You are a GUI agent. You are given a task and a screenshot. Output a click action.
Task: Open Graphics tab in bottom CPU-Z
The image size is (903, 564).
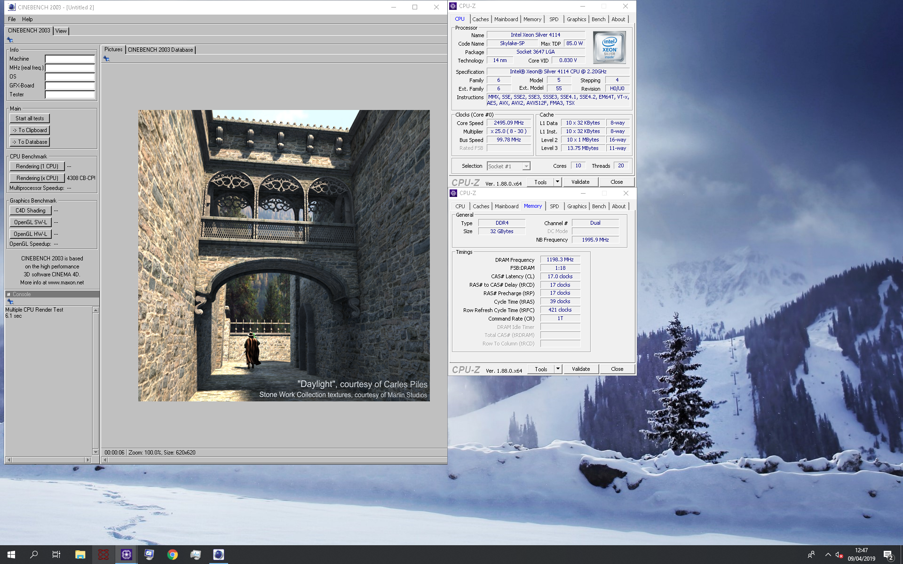(x=577, y=206)
